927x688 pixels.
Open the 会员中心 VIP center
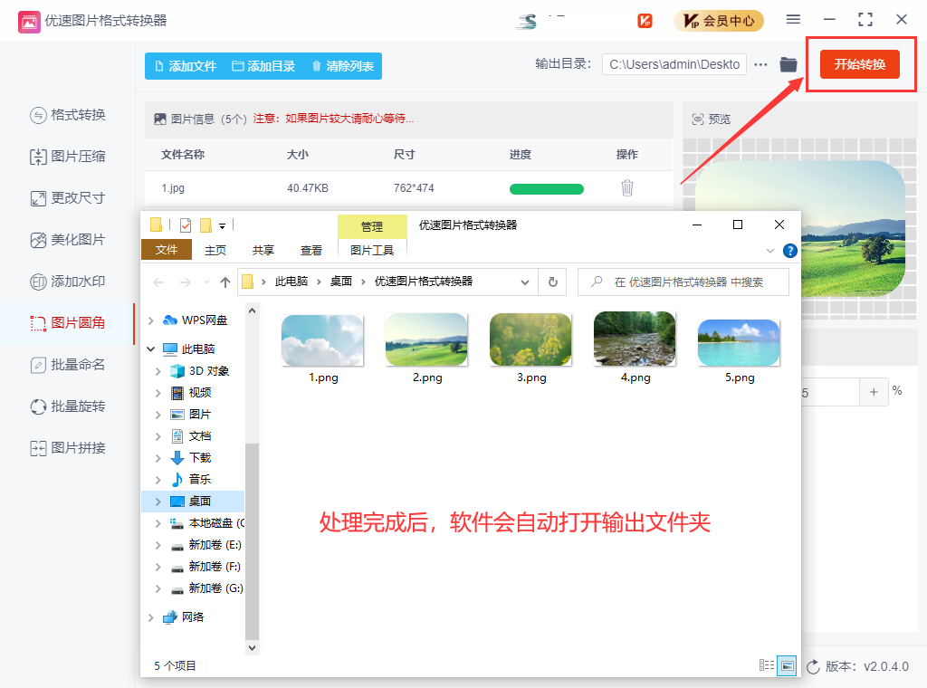718,21
